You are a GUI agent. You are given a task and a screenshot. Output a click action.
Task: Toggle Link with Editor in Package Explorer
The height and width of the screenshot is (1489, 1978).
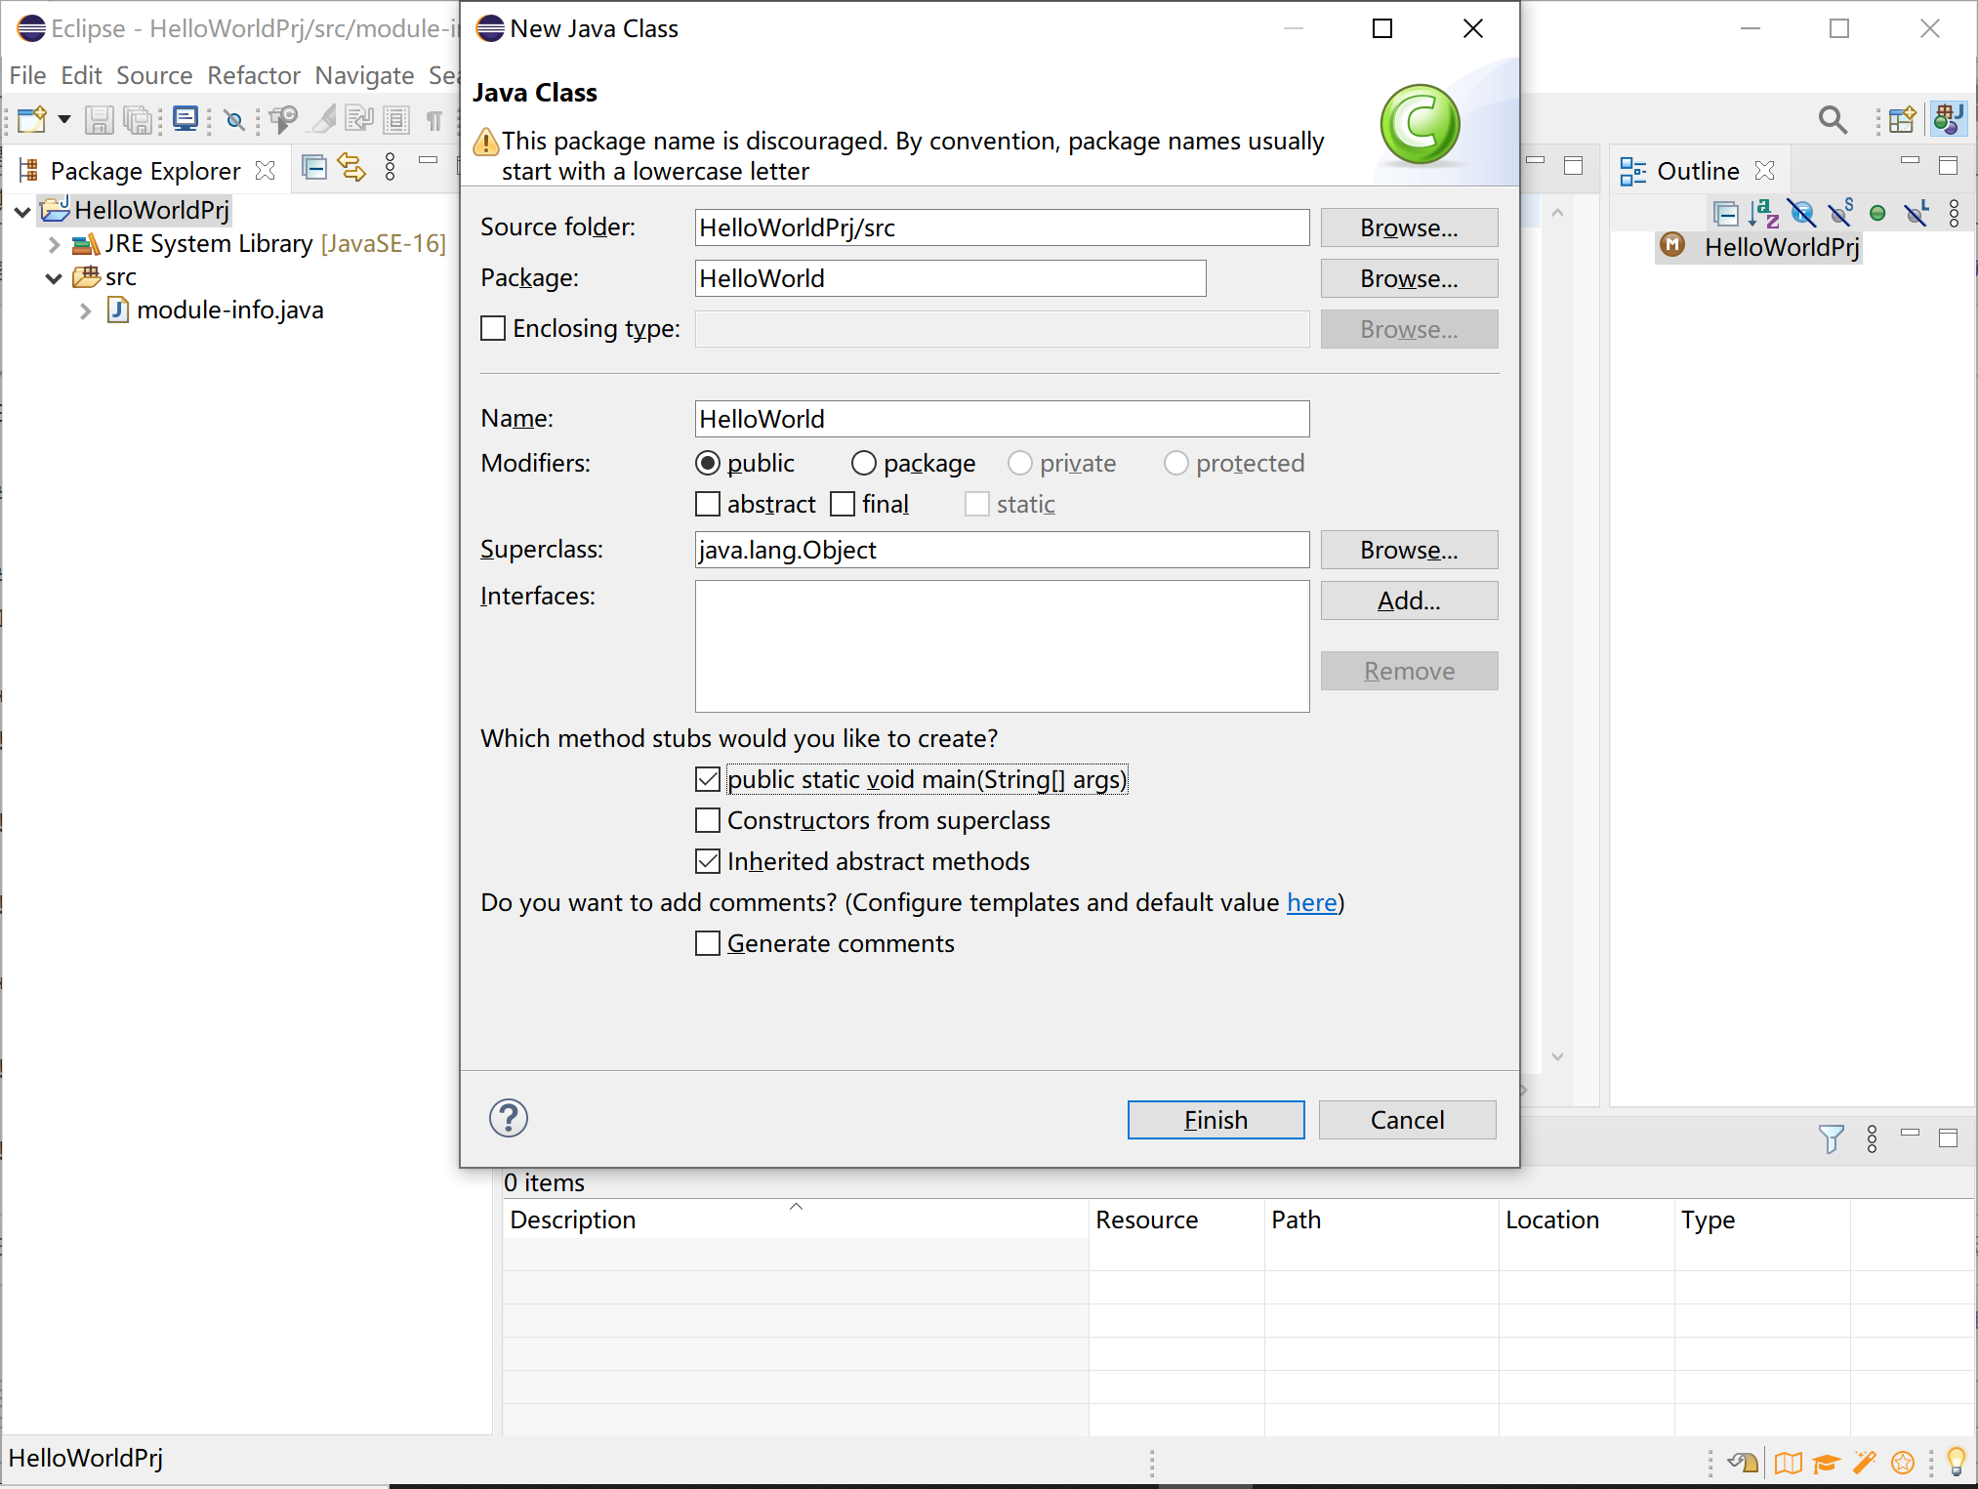coord(351,168)
